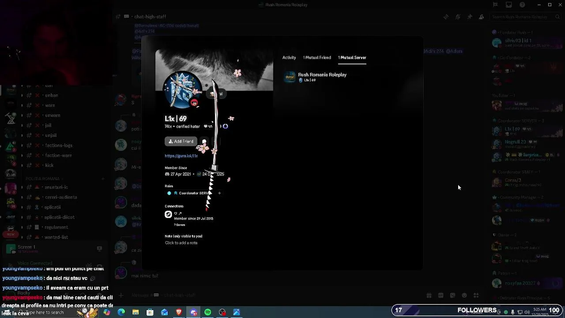Click L1x profile avatar image
The width and height of the screenshot is (565, 318).
click(x=182, y=90)
